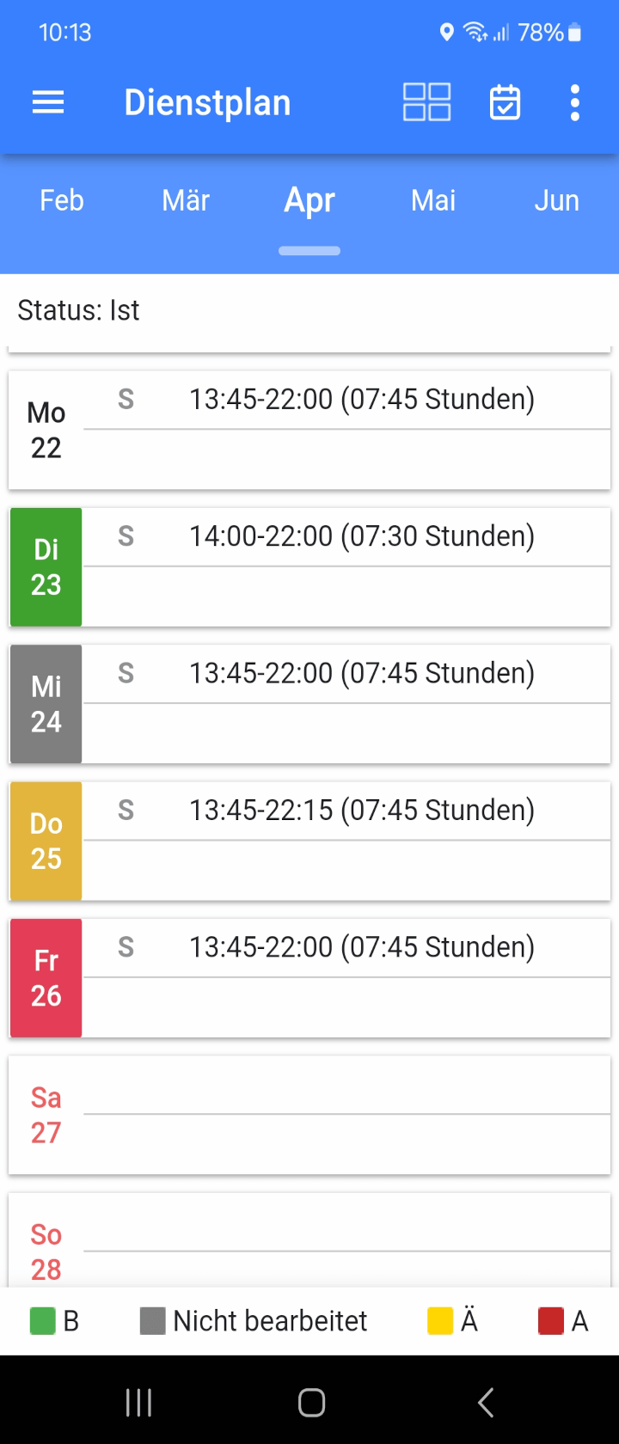
Task: Tap the yellow Ä legend swatch
Action: 440,1321
